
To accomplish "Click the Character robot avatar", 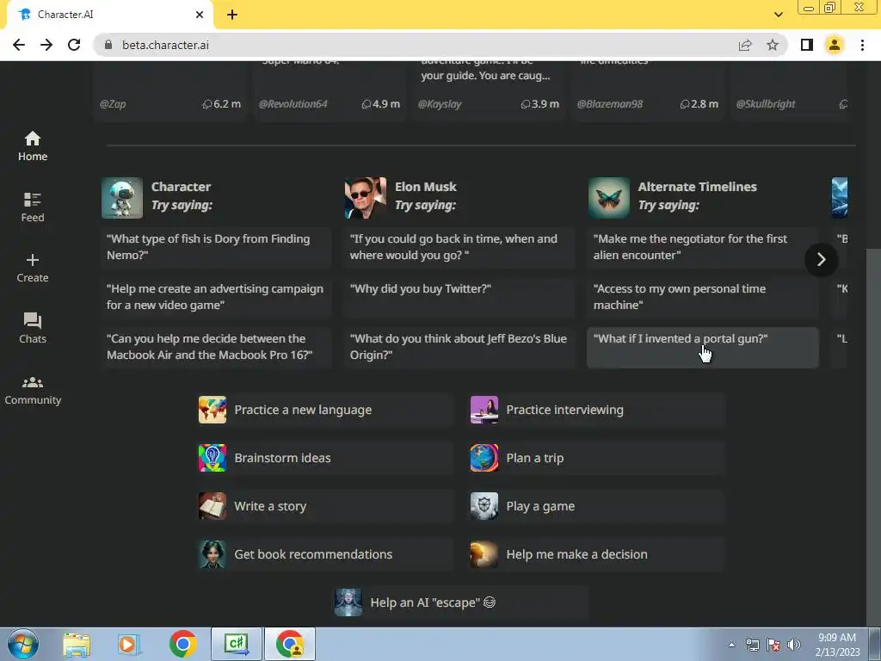I will 122,198.
